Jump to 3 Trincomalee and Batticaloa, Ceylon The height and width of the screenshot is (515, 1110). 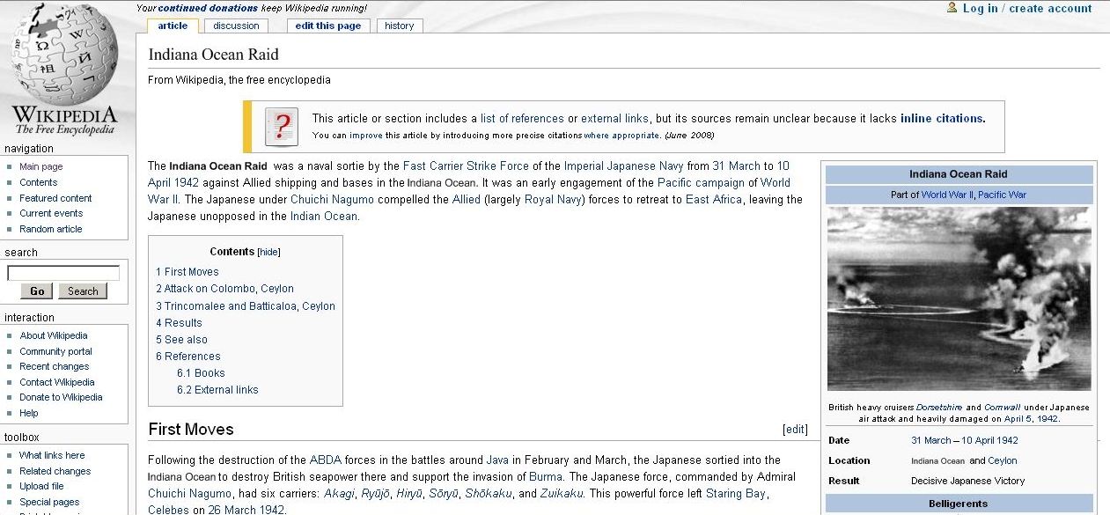246,306
